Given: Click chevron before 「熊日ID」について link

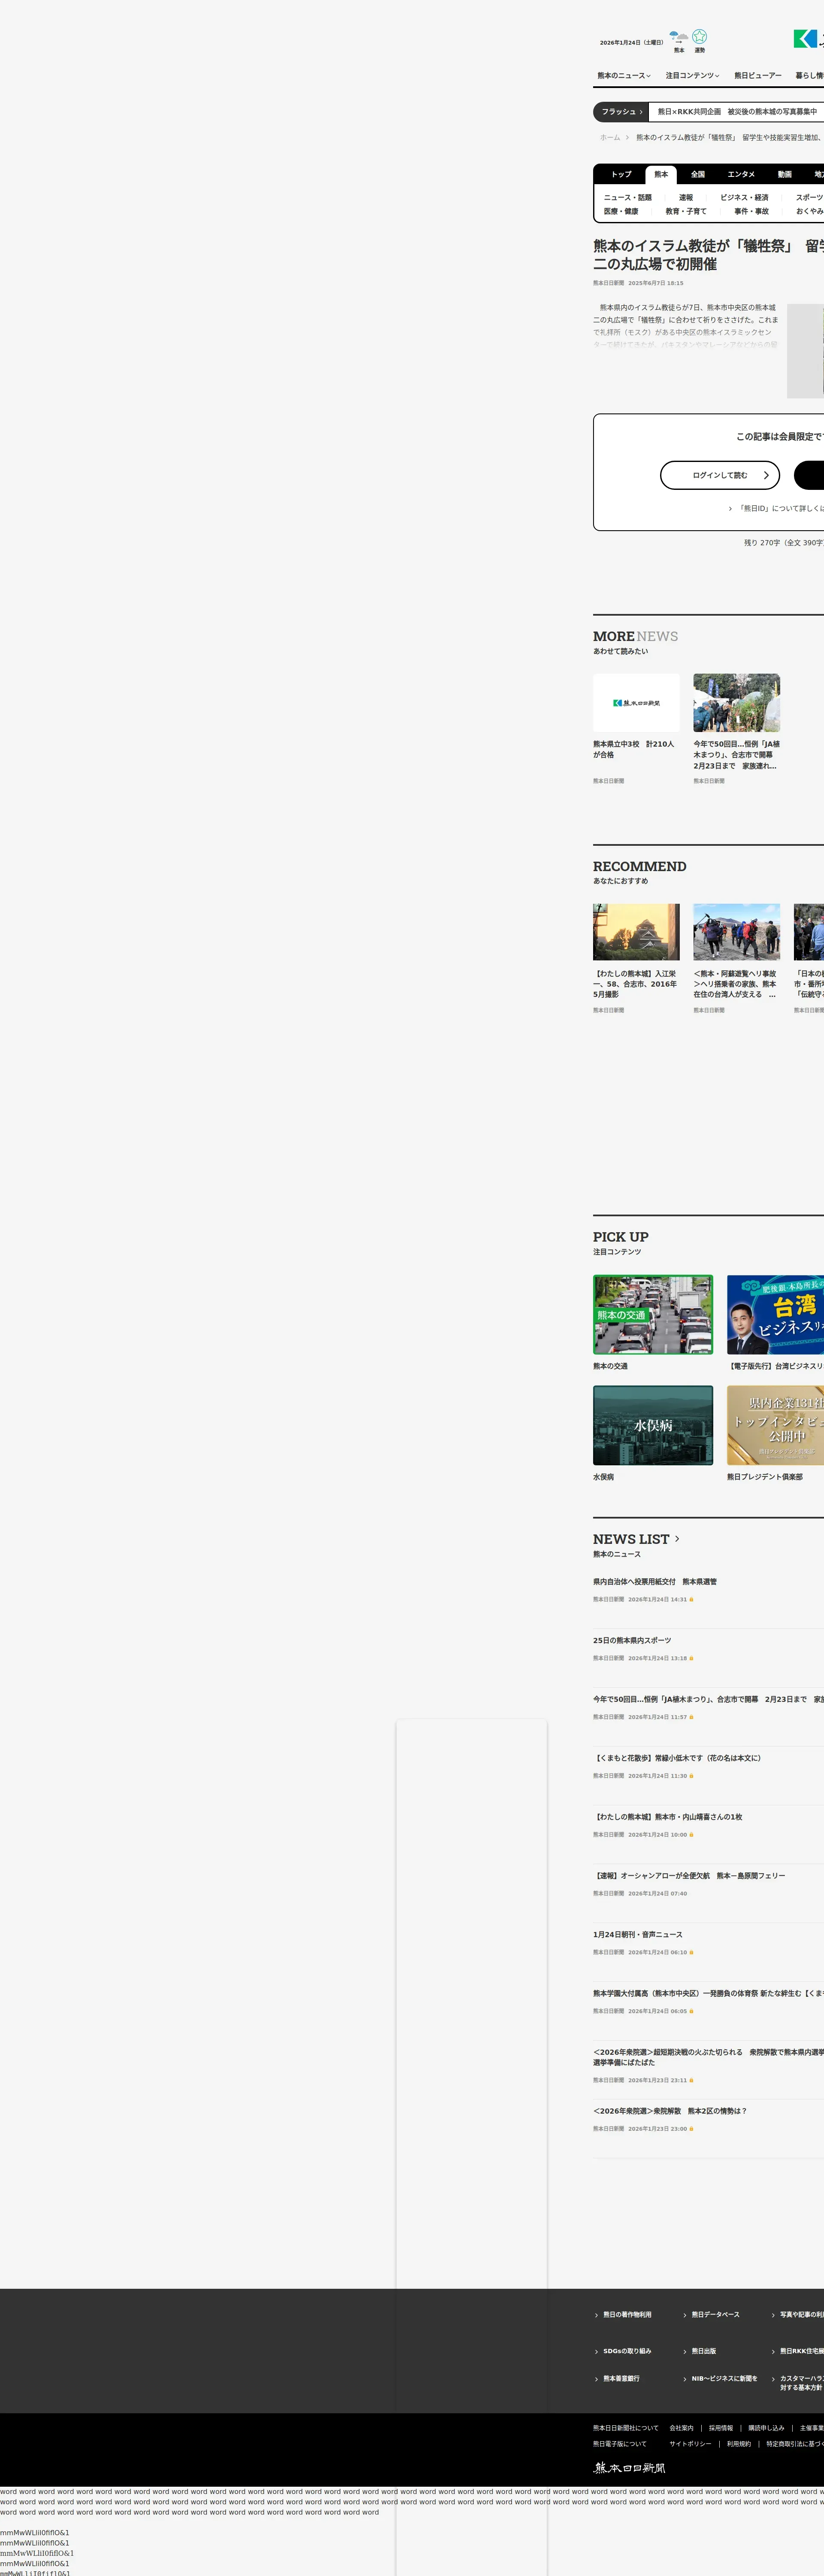Looking at the screenshot, I should point(730,509).
